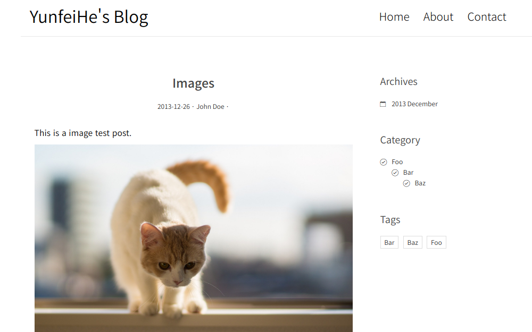
Task: Open the Images post title
Action: pyautogui.click(x=193, y=83)
